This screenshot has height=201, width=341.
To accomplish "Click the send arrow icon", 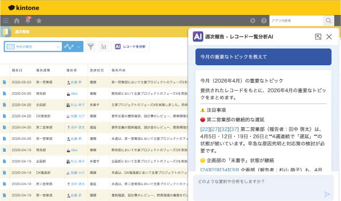I will click(x=327, y=194).
